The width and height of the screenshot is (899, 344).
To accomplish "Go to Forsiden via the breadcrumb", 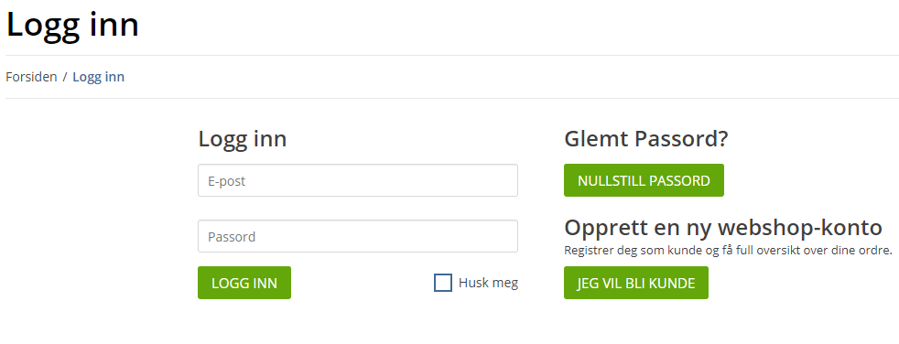I will coord(31,77).
